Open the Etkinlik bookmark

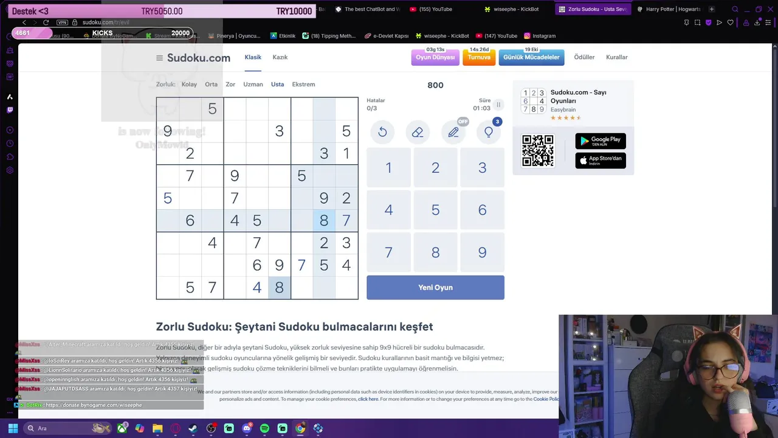click(x=283, y=36)
